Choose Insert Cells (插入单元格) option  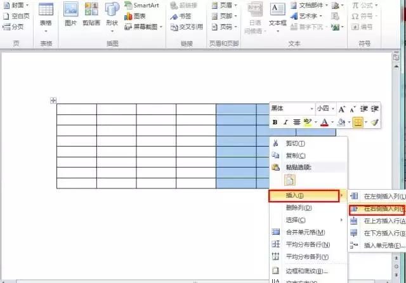click(x=377, y=245)
